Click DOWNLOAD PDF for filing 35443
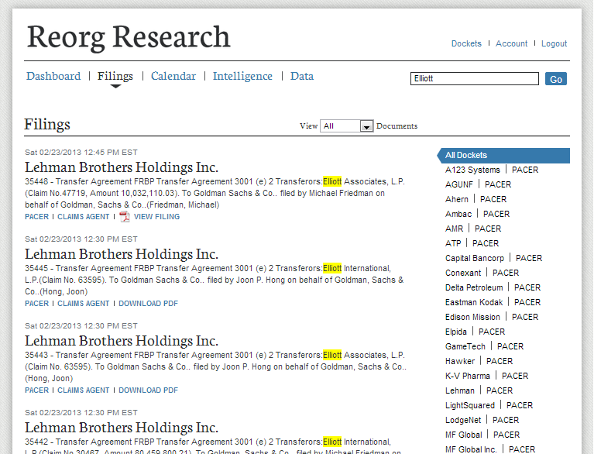The width and height of the screenshot is (594, 454). [x=148, y=390]
